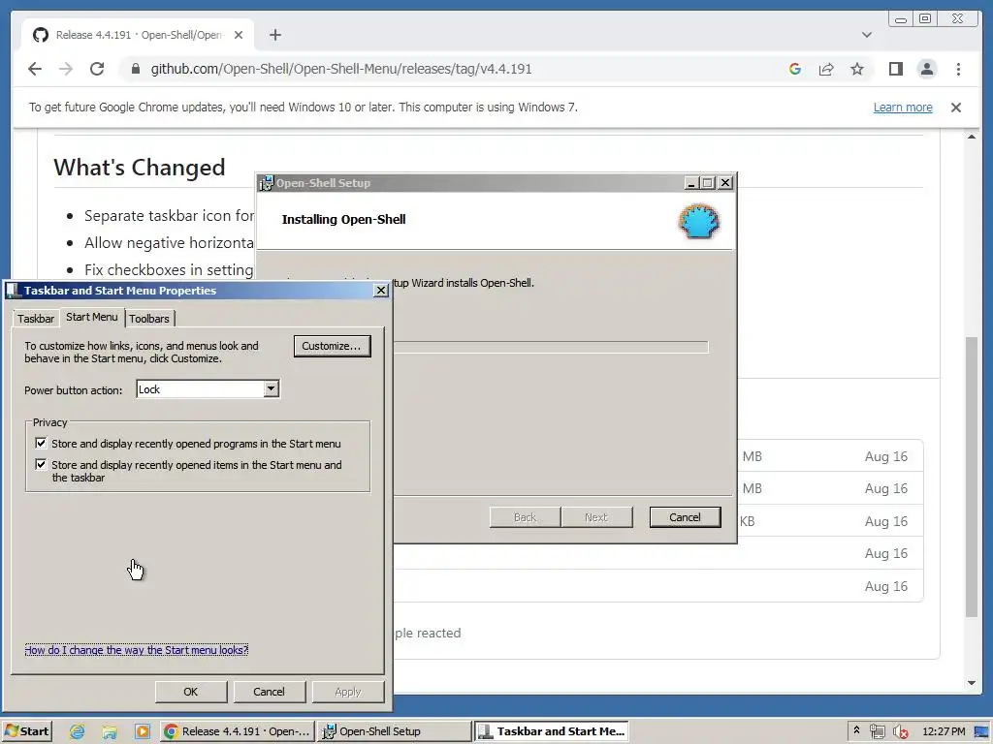Click GitHub favicon on browser tab
Image resolution: width=993 pixels, height=744 pixels.
coord(41,35)
